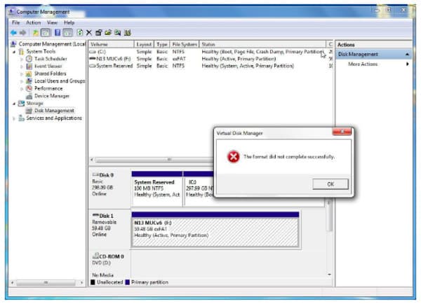Image resolution: width=421 pixels, height=304 pixels.
Task: Open the Action menu
Action: tap(34, 22)
